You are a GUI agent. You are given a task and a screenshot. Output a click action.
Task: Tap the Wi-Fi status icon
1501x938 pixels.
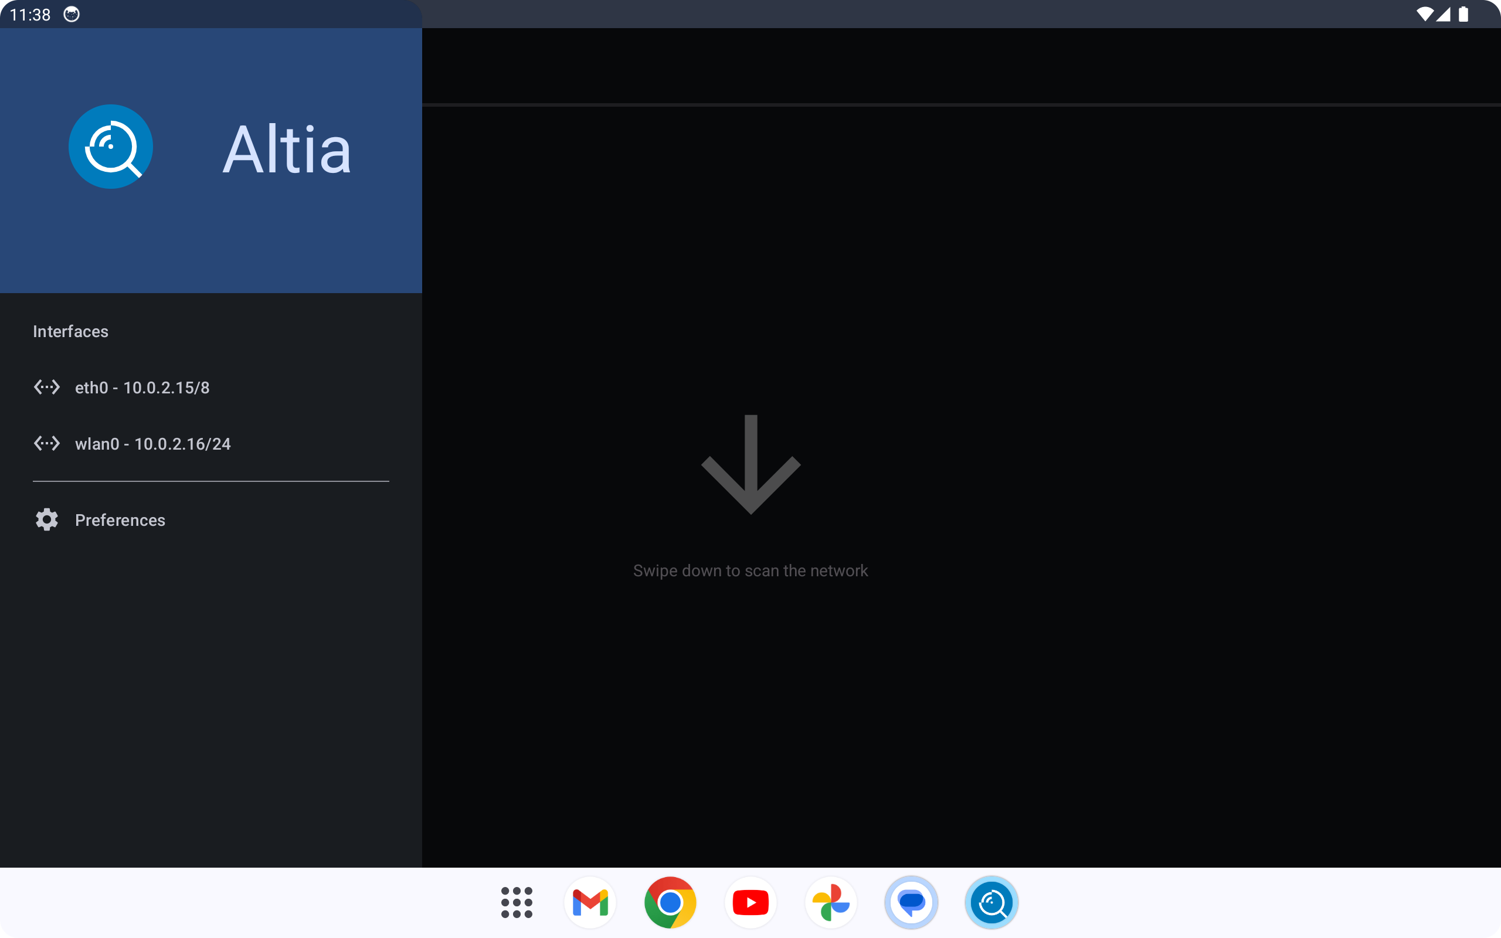pyautogui.click(x=1425, y=14)
